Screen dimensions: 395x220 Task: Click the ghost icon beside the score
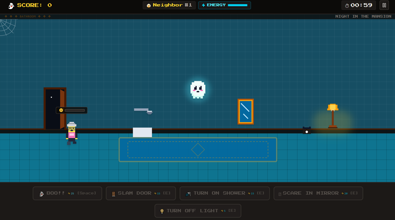(x=11, y=5)
